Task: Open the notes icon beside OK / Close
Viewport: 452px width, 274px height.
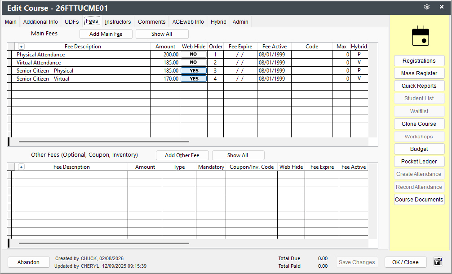Action: pyautogui.click(x=438, y=261)
